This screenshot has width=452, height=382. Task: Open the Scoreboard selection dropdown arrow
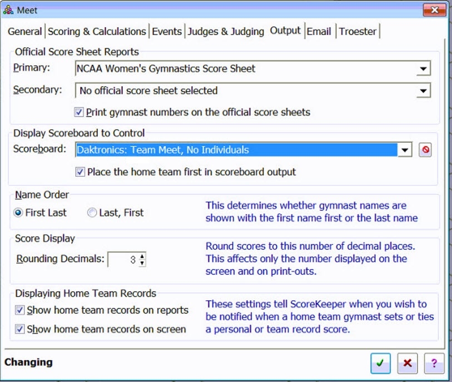[405, 150]
